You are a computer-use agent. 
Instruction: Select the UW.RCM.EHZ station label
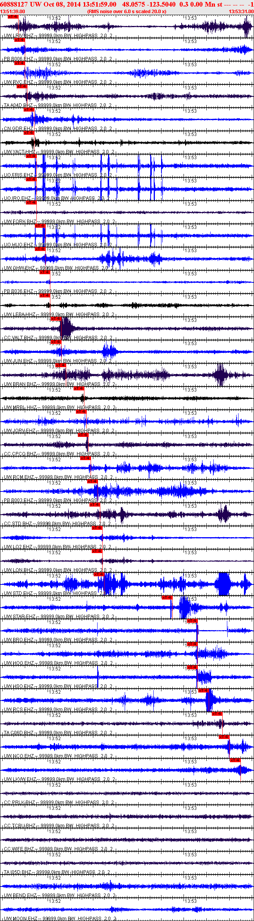[19, 477]
